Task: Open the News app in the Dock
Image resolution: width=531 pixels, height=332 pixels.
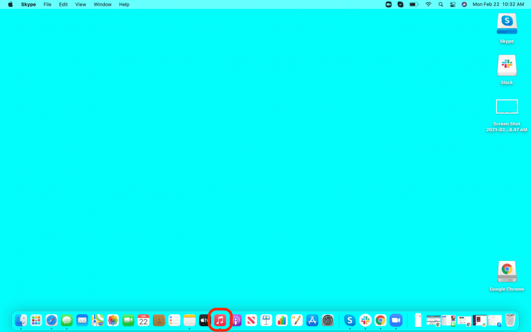Action: [251, 320]
